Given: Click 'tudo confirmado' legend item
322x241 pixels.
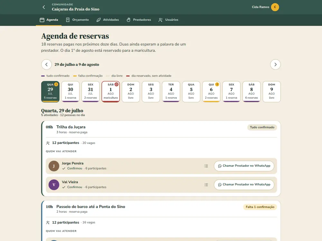Looking at the screenshot, I should pos(55,76).
